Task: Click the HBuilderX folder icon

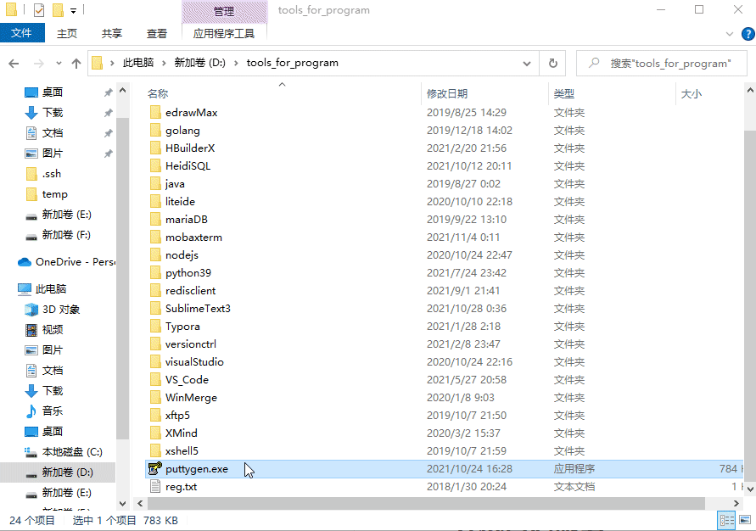Action: click(155, 148)
